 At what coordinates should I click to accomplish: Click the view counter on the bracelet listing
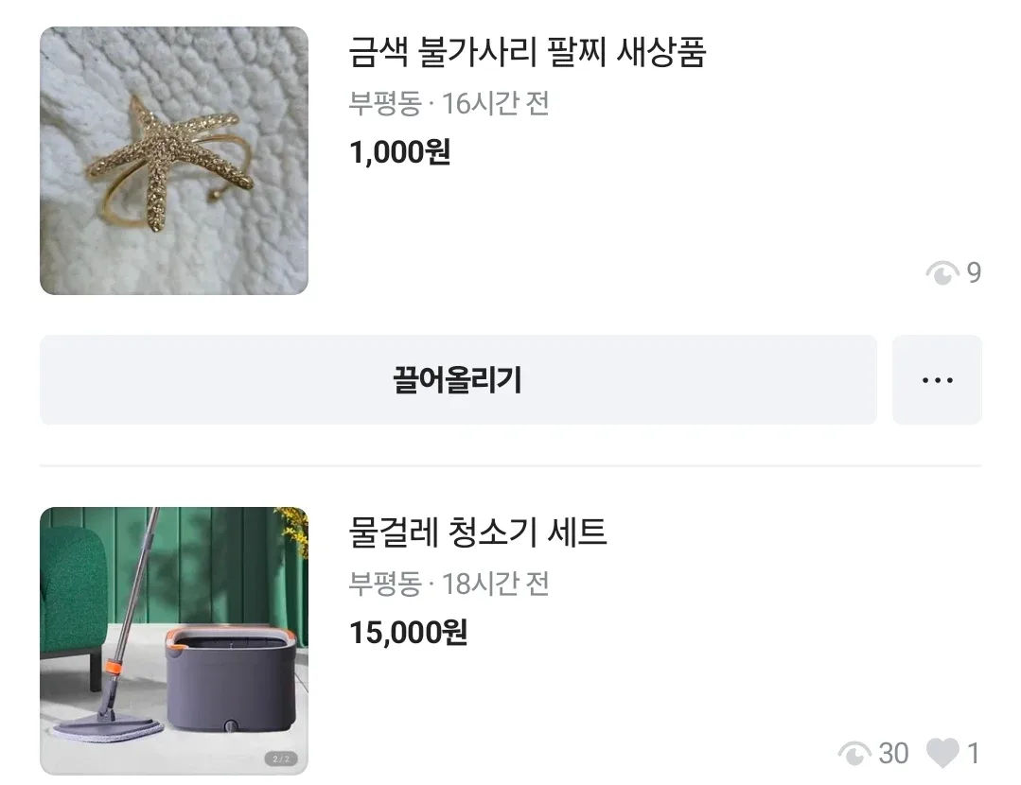[941, 273]
